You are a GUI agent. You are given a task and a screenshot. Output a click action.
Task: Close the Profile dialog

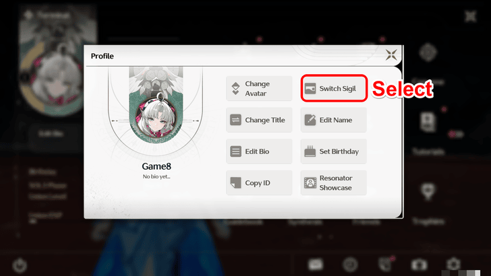point(391,55)
